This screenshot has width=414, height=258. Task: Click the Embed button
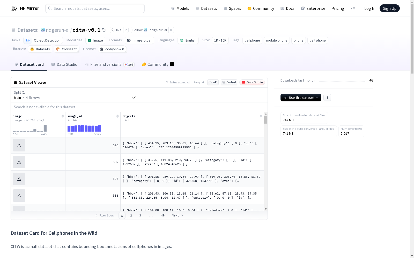[229, 82]
